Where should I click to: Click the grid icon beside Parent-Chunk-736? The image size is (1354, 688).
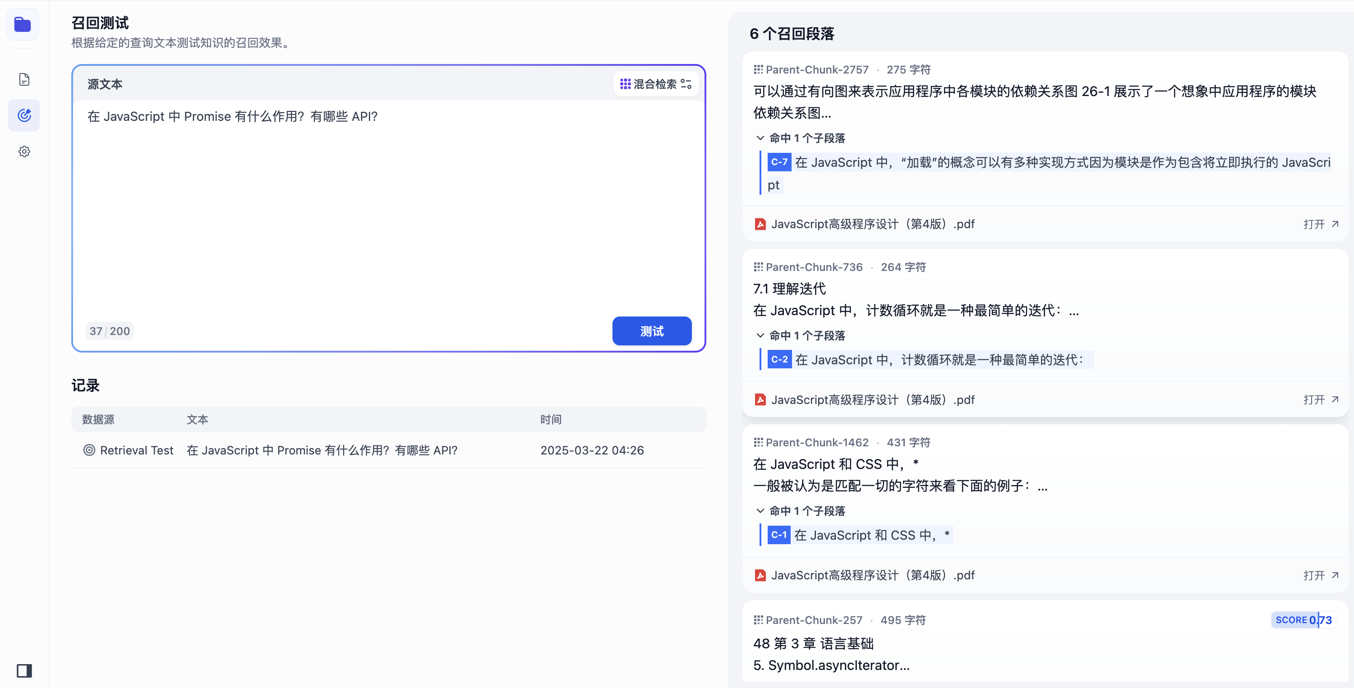pyautogui.click(x=758, y=267)
